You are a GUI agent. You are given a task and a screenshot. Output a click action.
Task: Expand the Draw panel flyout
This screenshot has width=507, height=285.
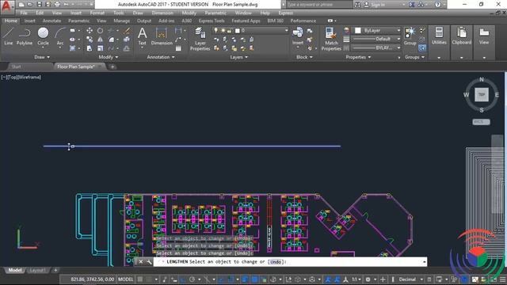tap(42, 57)
